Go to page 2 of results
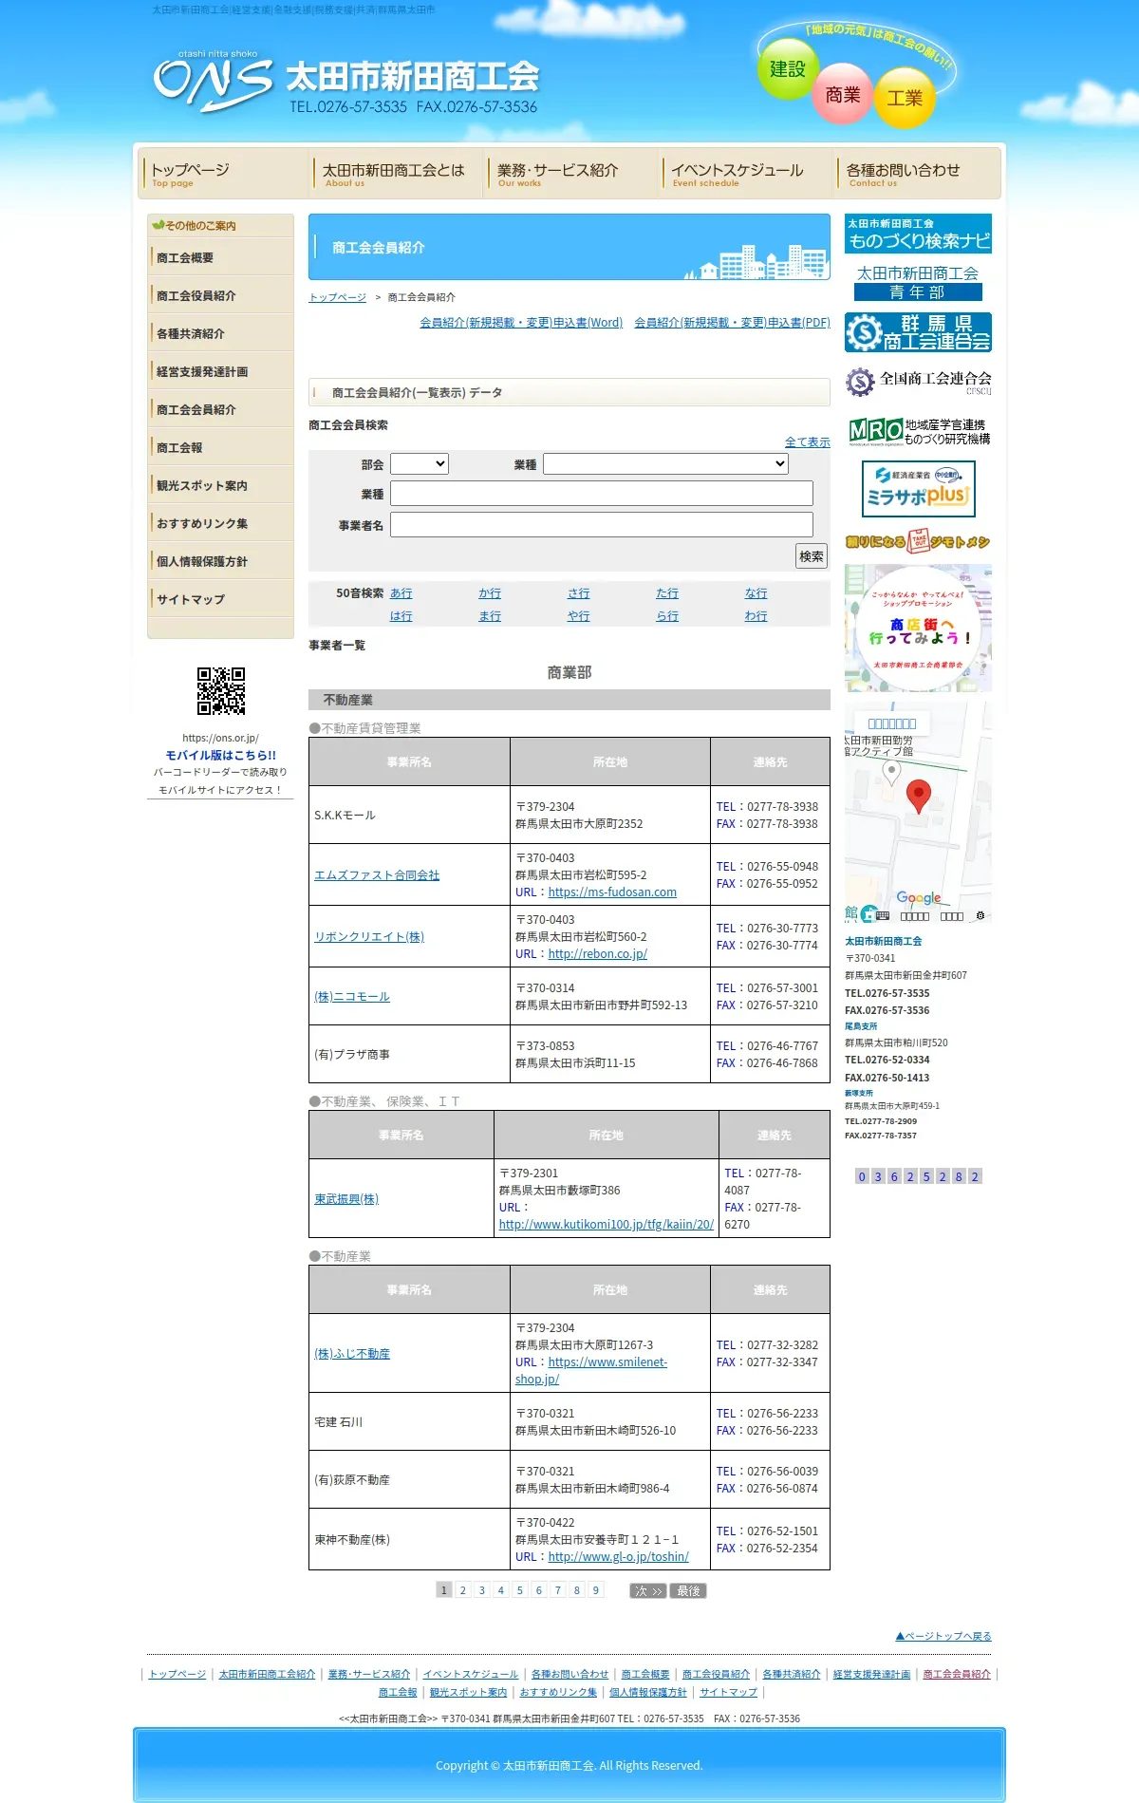 coord(463,1590)
